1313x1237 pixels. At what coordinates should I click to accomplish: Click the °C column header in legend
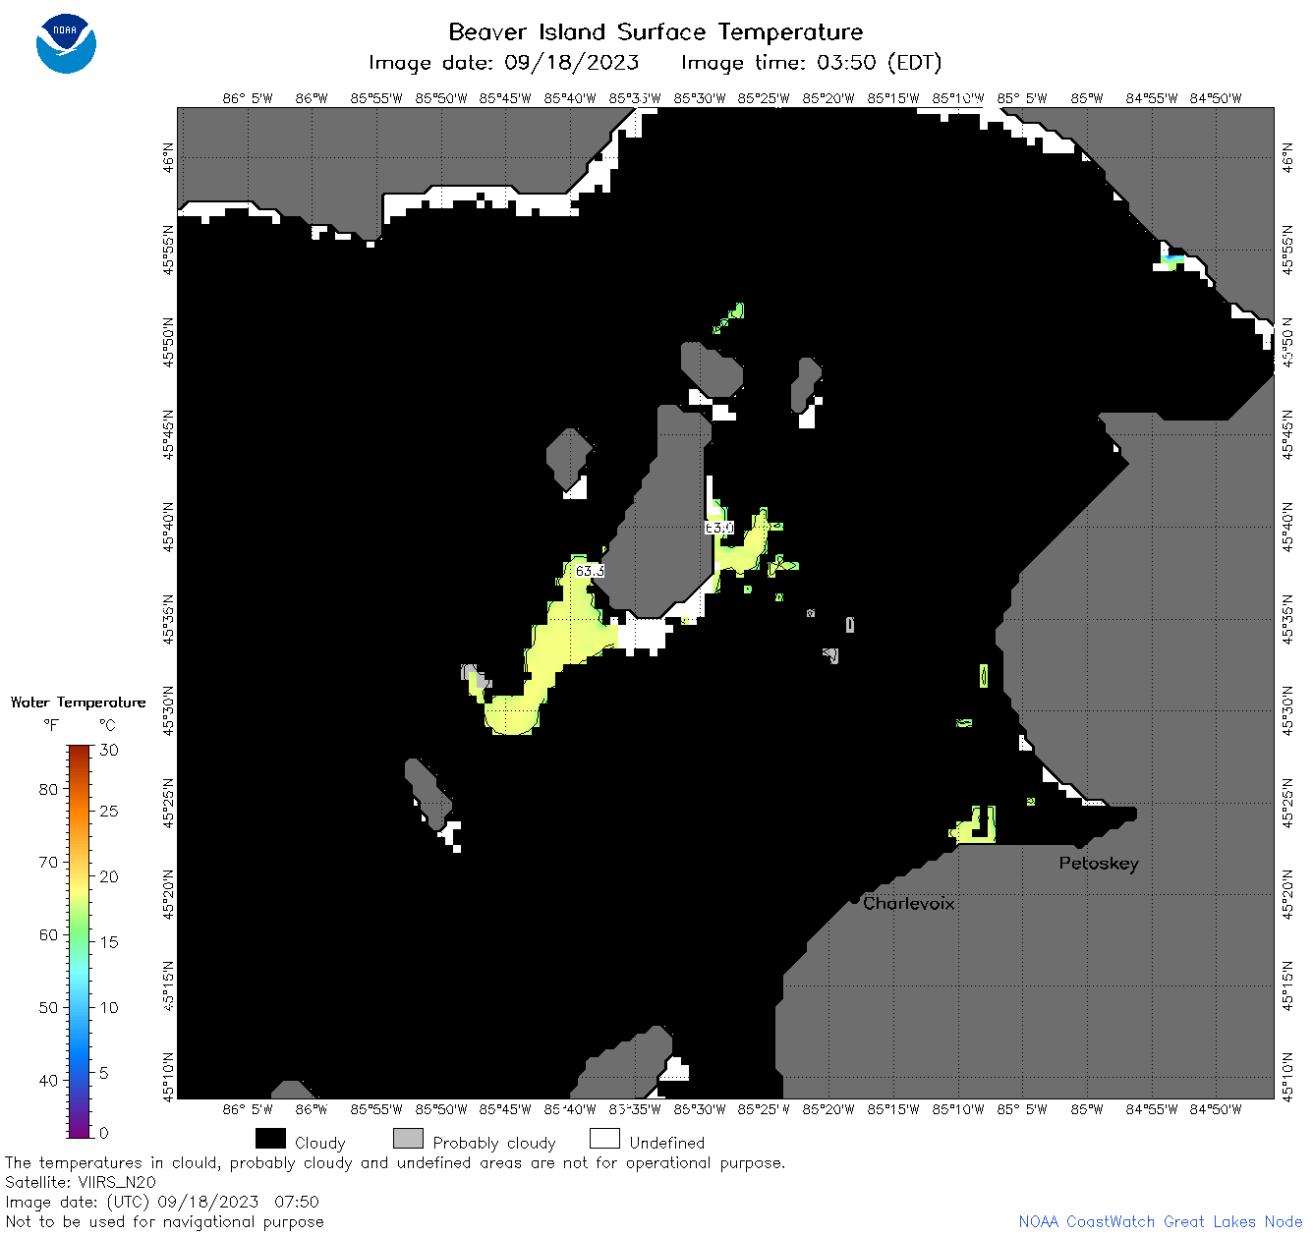[x=107, y=725]
